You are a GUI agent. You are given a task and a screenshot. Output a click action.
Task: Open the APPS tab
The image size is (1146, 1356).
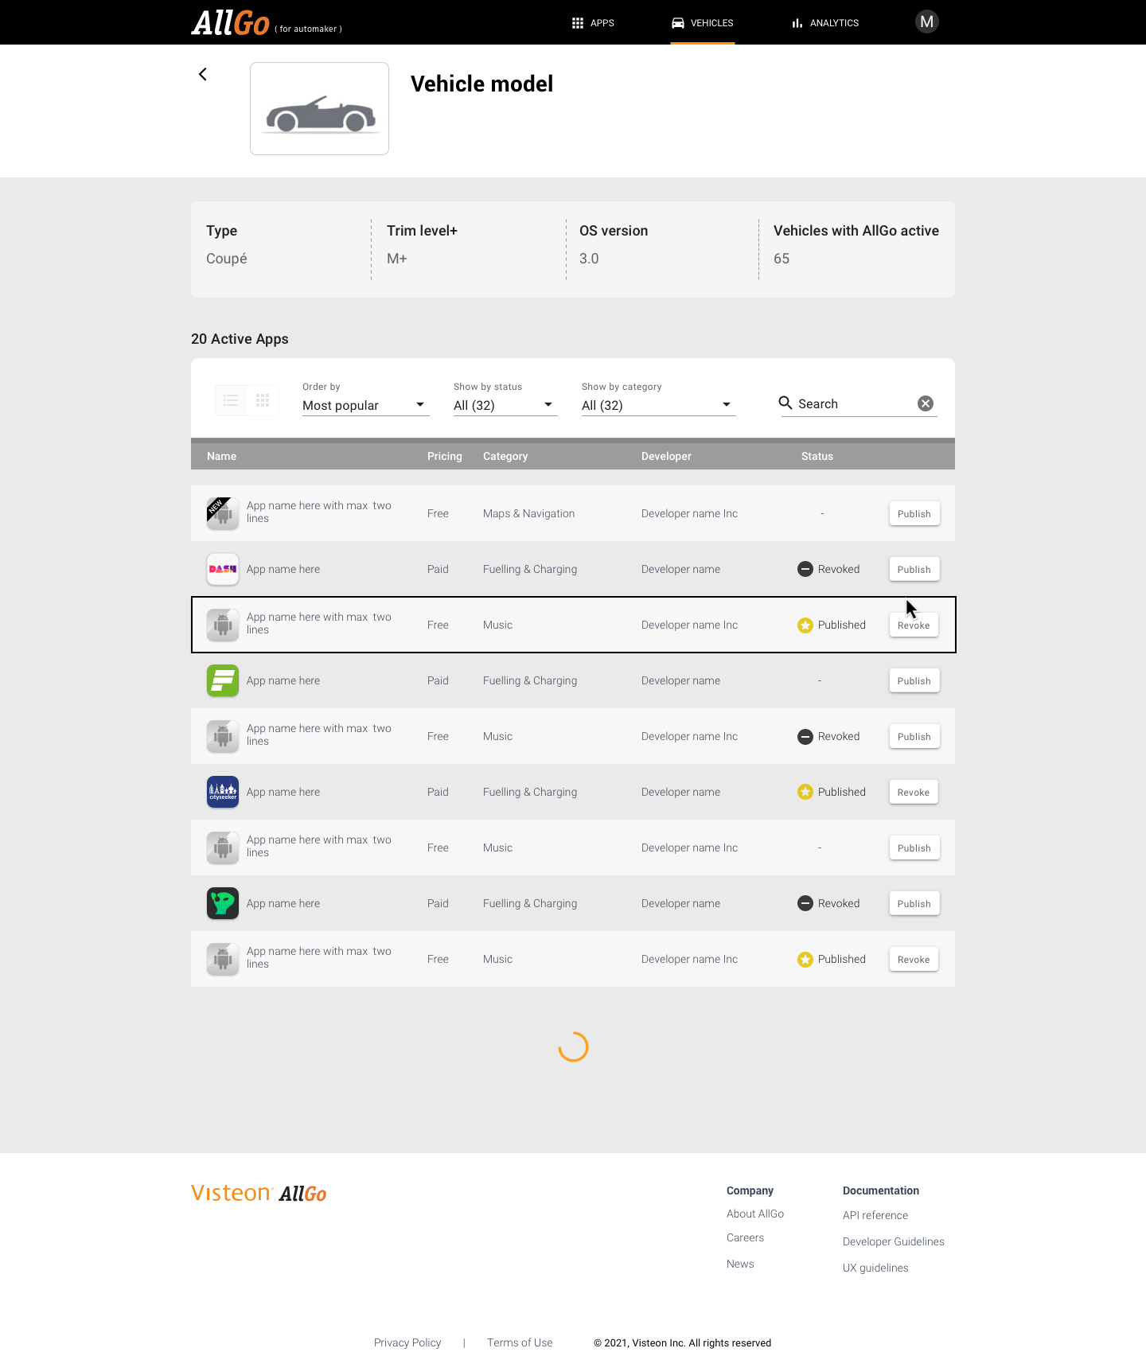[x=593, y=23]
